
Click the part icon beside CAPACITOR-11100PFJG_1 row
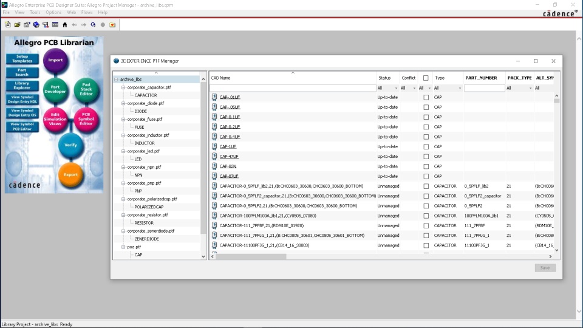pos(214,245)
